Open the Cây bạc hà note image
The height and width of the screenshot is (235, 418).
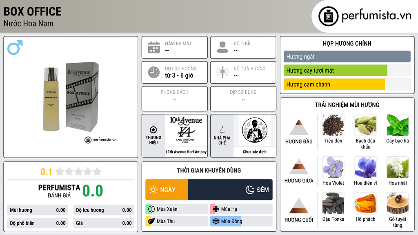[x=398, y=125]
